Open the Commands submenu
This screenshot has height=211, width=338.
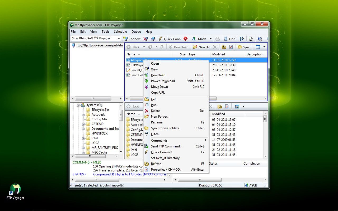click(x=176, y=141)
